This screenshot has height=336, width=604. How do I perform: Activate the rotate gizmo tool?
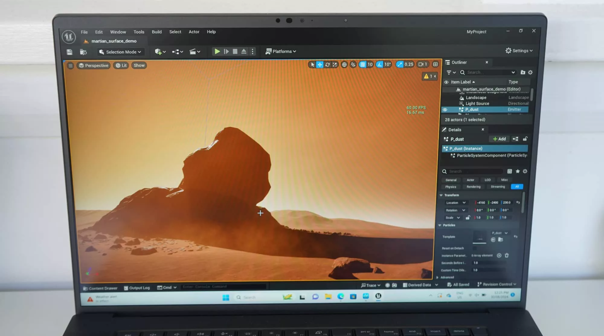[327, 64]
